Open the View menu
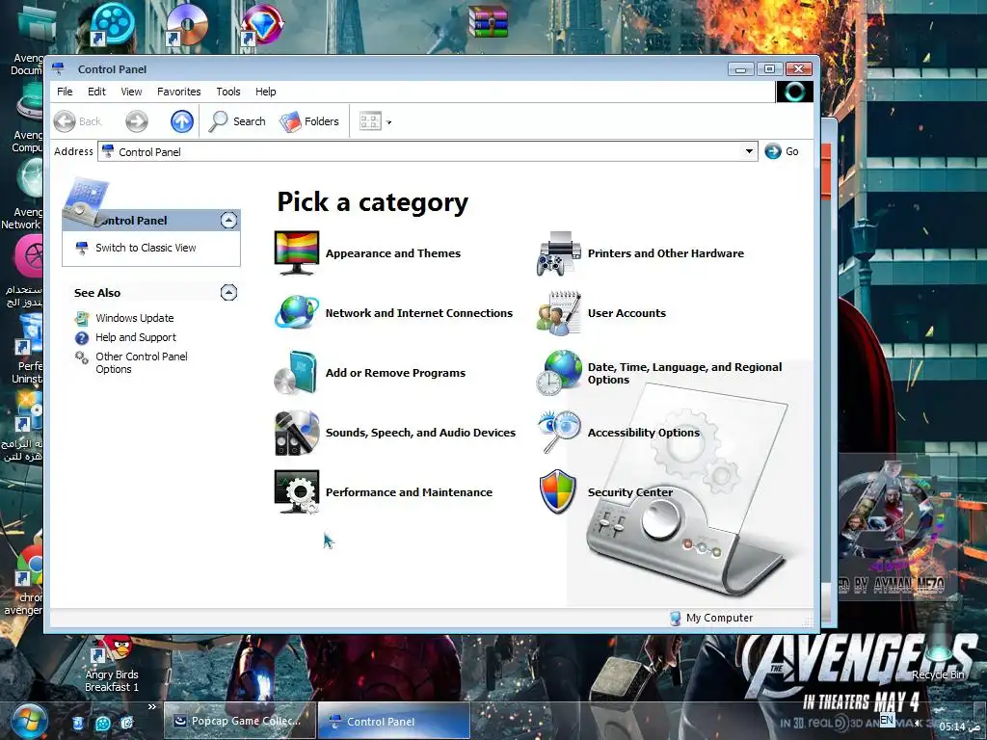Image resolution: width=987 pixels, height=740 pixels. click(131, 92)
